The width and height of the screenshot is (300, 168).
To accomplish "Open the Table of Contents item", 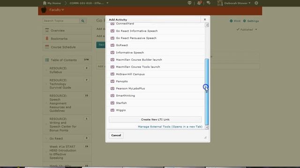I will point(67,60).
